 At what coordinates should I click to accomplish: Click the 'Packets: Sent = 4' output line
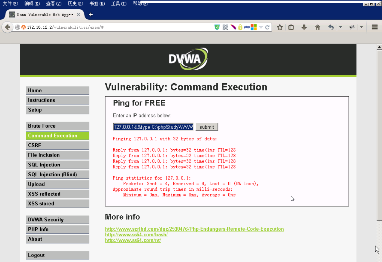[191, 184]
